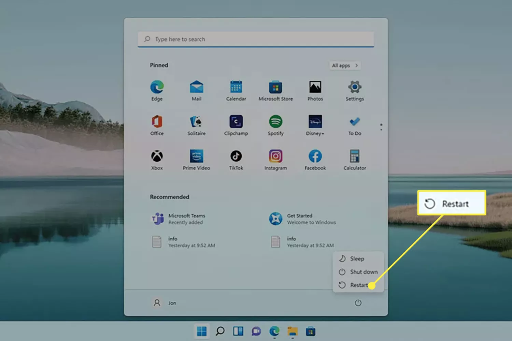Click the power button icon
This screenshot has height=341, width=512.
tap(358, 303)
